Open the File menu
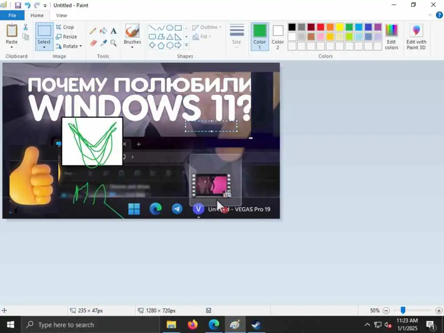This screenshot has width=444, height=333. pyautogui.click(x=12, y=15)
